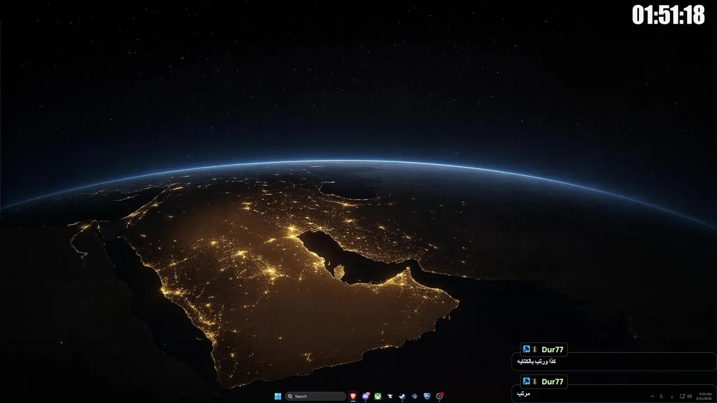Open the Brave browser from taskbar
Viewport: 717px width, 403px height.
tap(353, 396)
